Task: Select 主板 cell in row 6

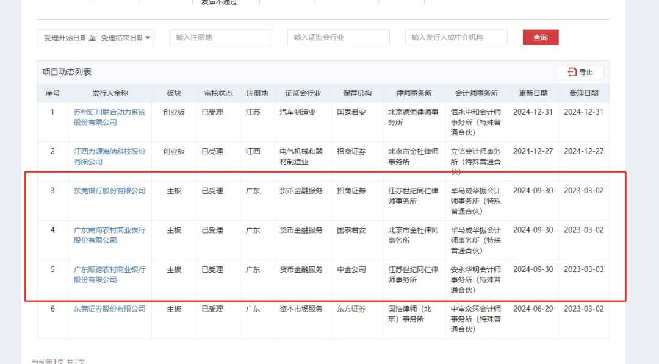Action: 174,309
